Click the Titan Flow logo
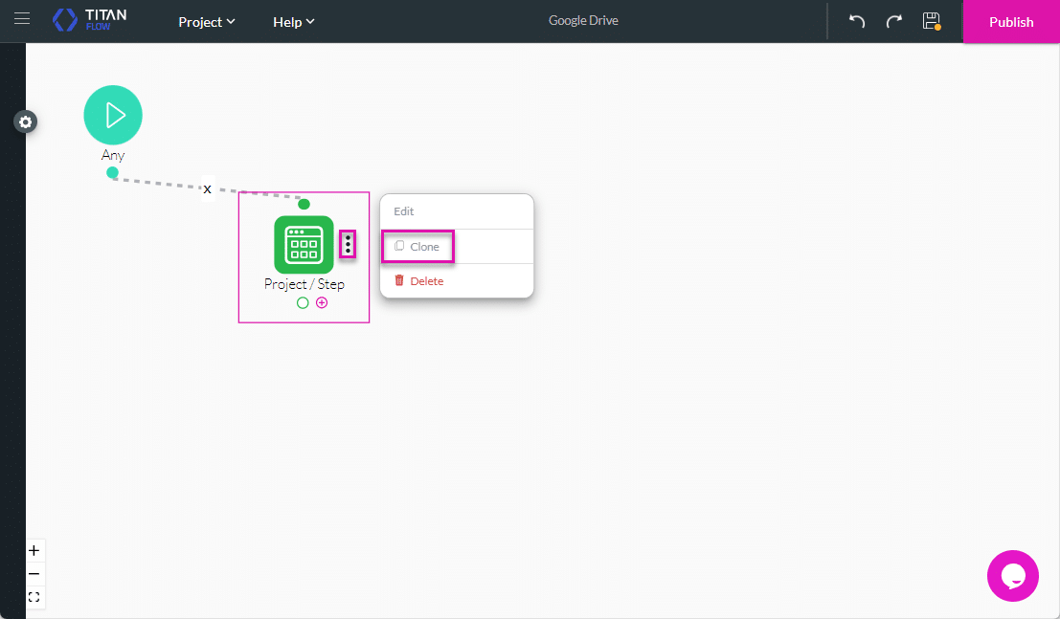 pyautogui.click(x=90, y=20)
